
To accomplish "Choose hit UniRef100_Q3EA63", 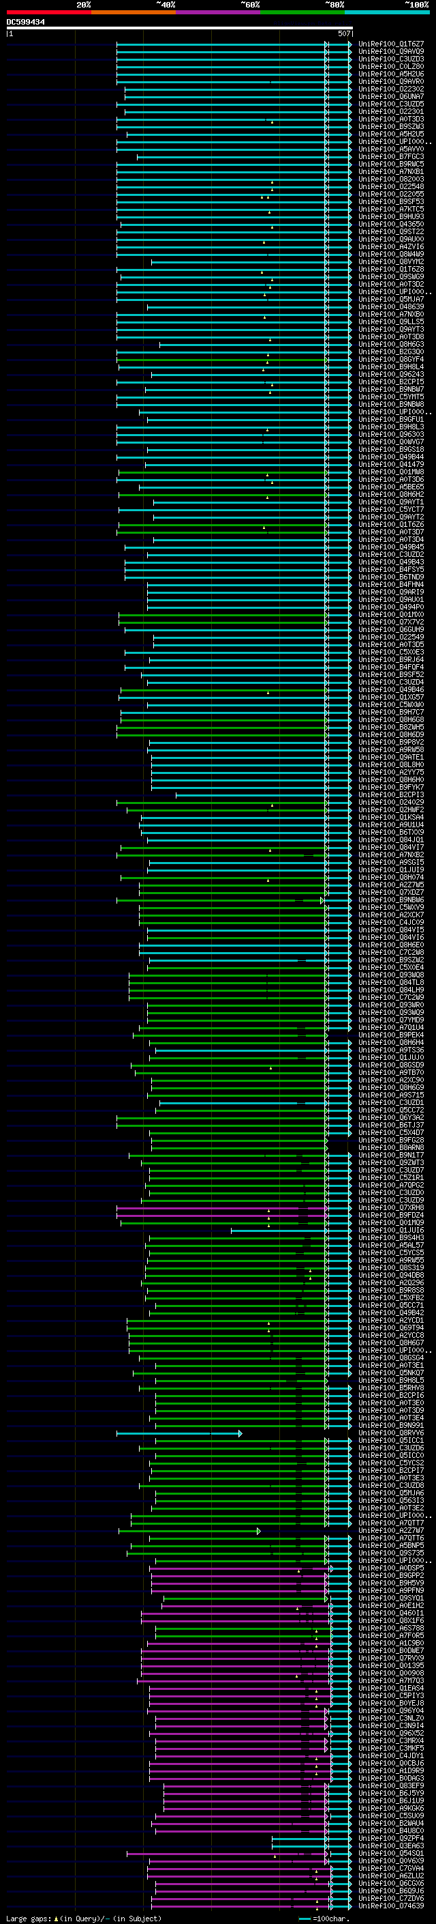I will click(x=390, y=1846).
